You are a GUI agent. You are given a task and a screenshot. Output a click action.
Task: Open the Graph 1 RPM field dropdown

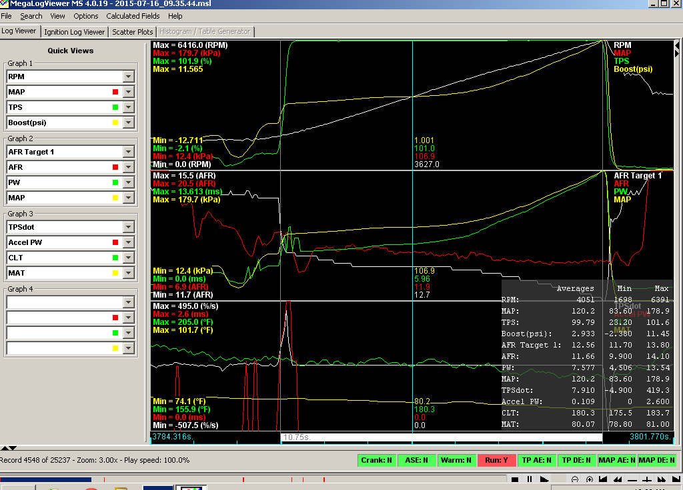[x=129, y=77]
